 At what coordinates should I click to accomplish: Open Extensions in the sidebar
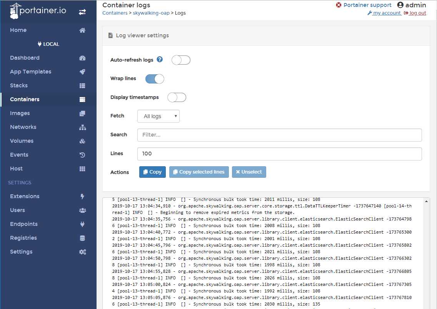coord(48,196)
